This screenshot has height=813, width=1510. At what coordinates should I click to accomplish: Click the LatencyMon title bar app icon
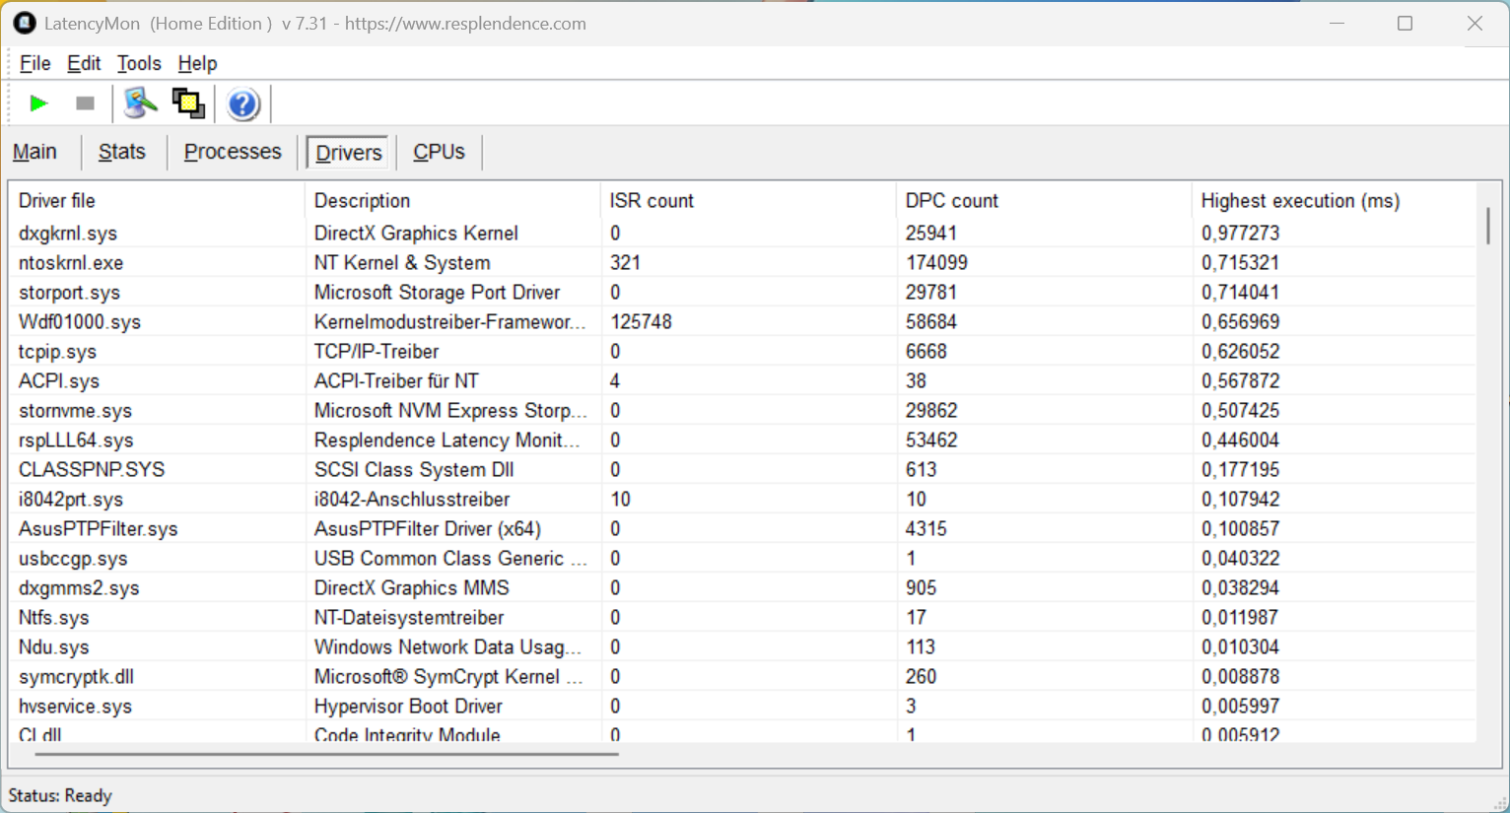(x=25, y=24)
